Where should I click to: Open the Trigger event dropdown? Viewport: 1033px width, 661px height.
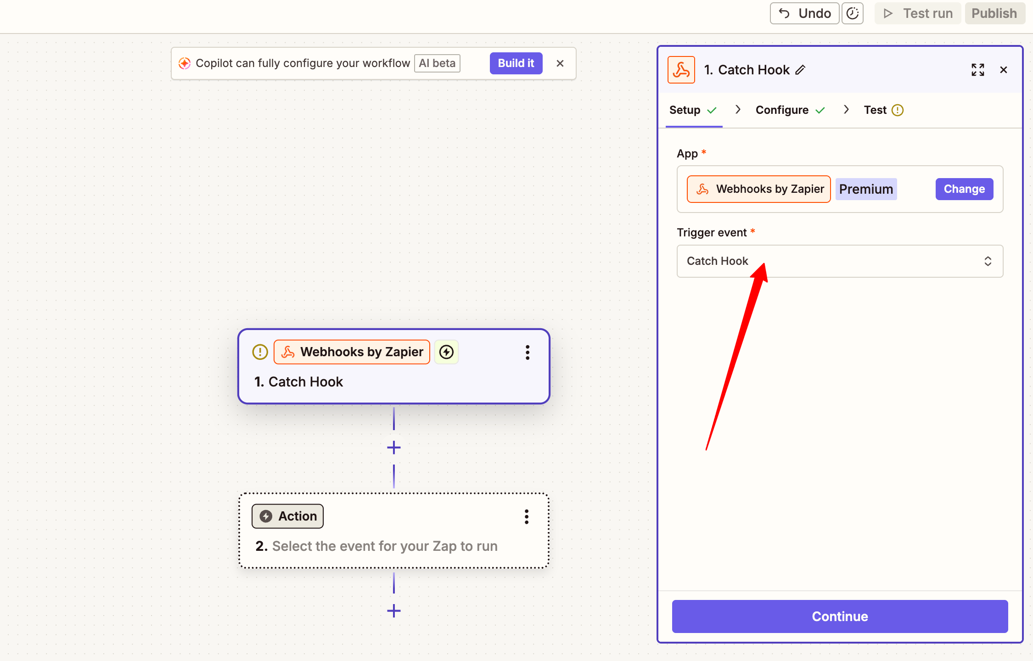pos(839,261)
